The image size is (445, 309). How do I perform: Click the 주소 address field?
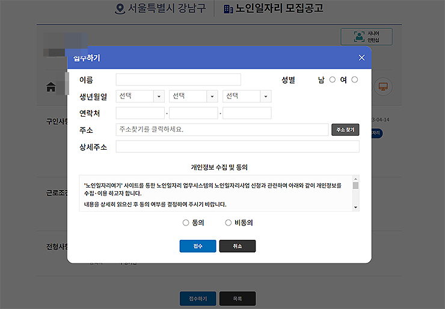point(222,130)
